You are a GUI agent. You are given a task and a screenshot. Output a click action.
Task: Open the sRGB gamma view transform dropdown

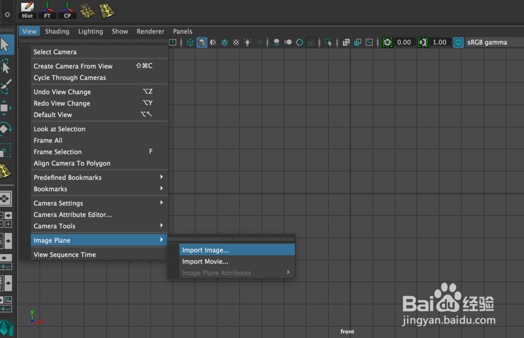495,42
